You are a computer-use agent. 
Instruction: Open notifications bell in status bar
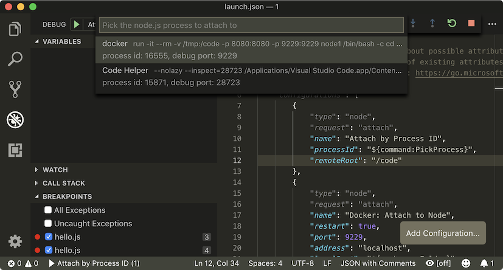(487, 263)
